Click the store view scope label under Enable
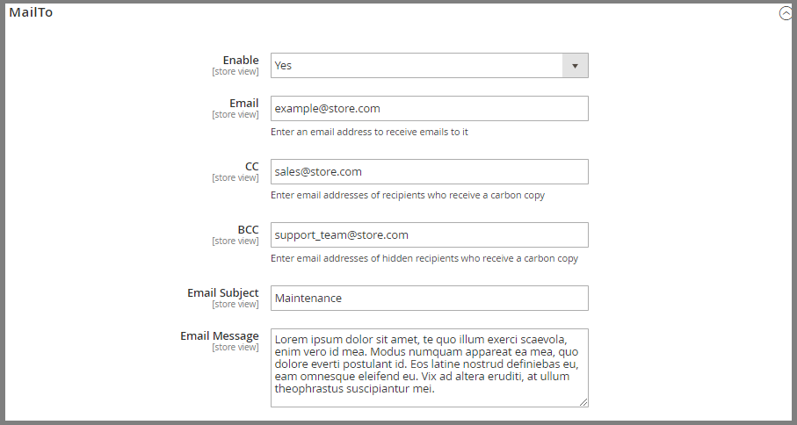 [235, 72]
